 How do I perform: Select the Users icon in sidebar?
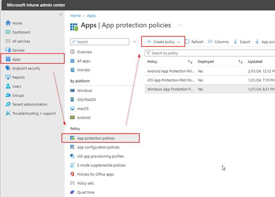click(x=8, y=86)
